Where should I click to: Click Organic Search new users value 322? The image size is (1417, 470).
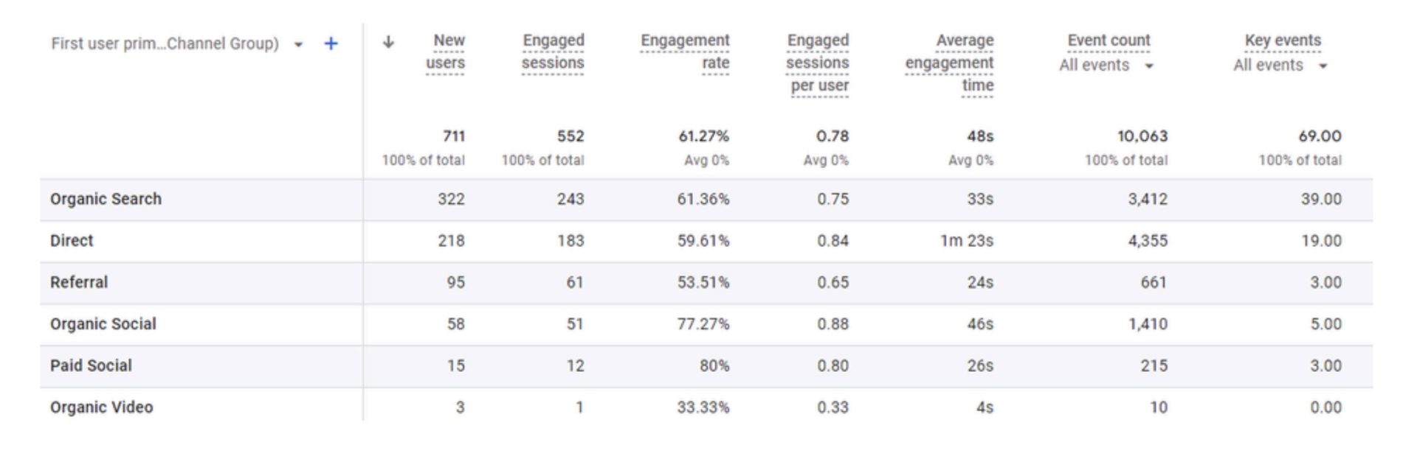(x=451, y=199)
